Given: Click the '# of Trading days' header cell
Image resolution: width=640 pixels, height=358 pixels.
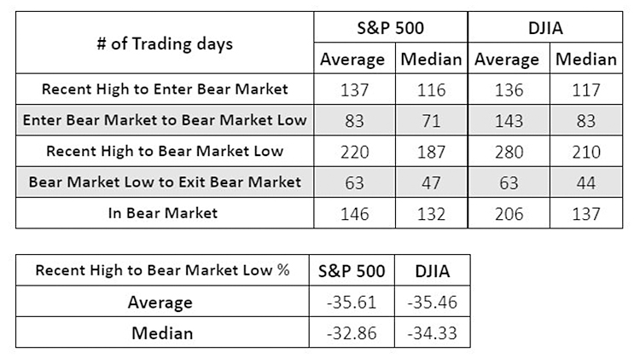Looking at the screenshot, I should [165, 44].
